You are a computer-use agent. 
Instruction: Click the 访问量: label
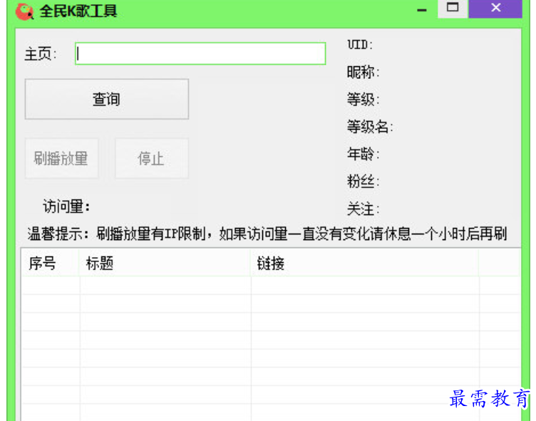pyautogui.click(x=67, y=207)
